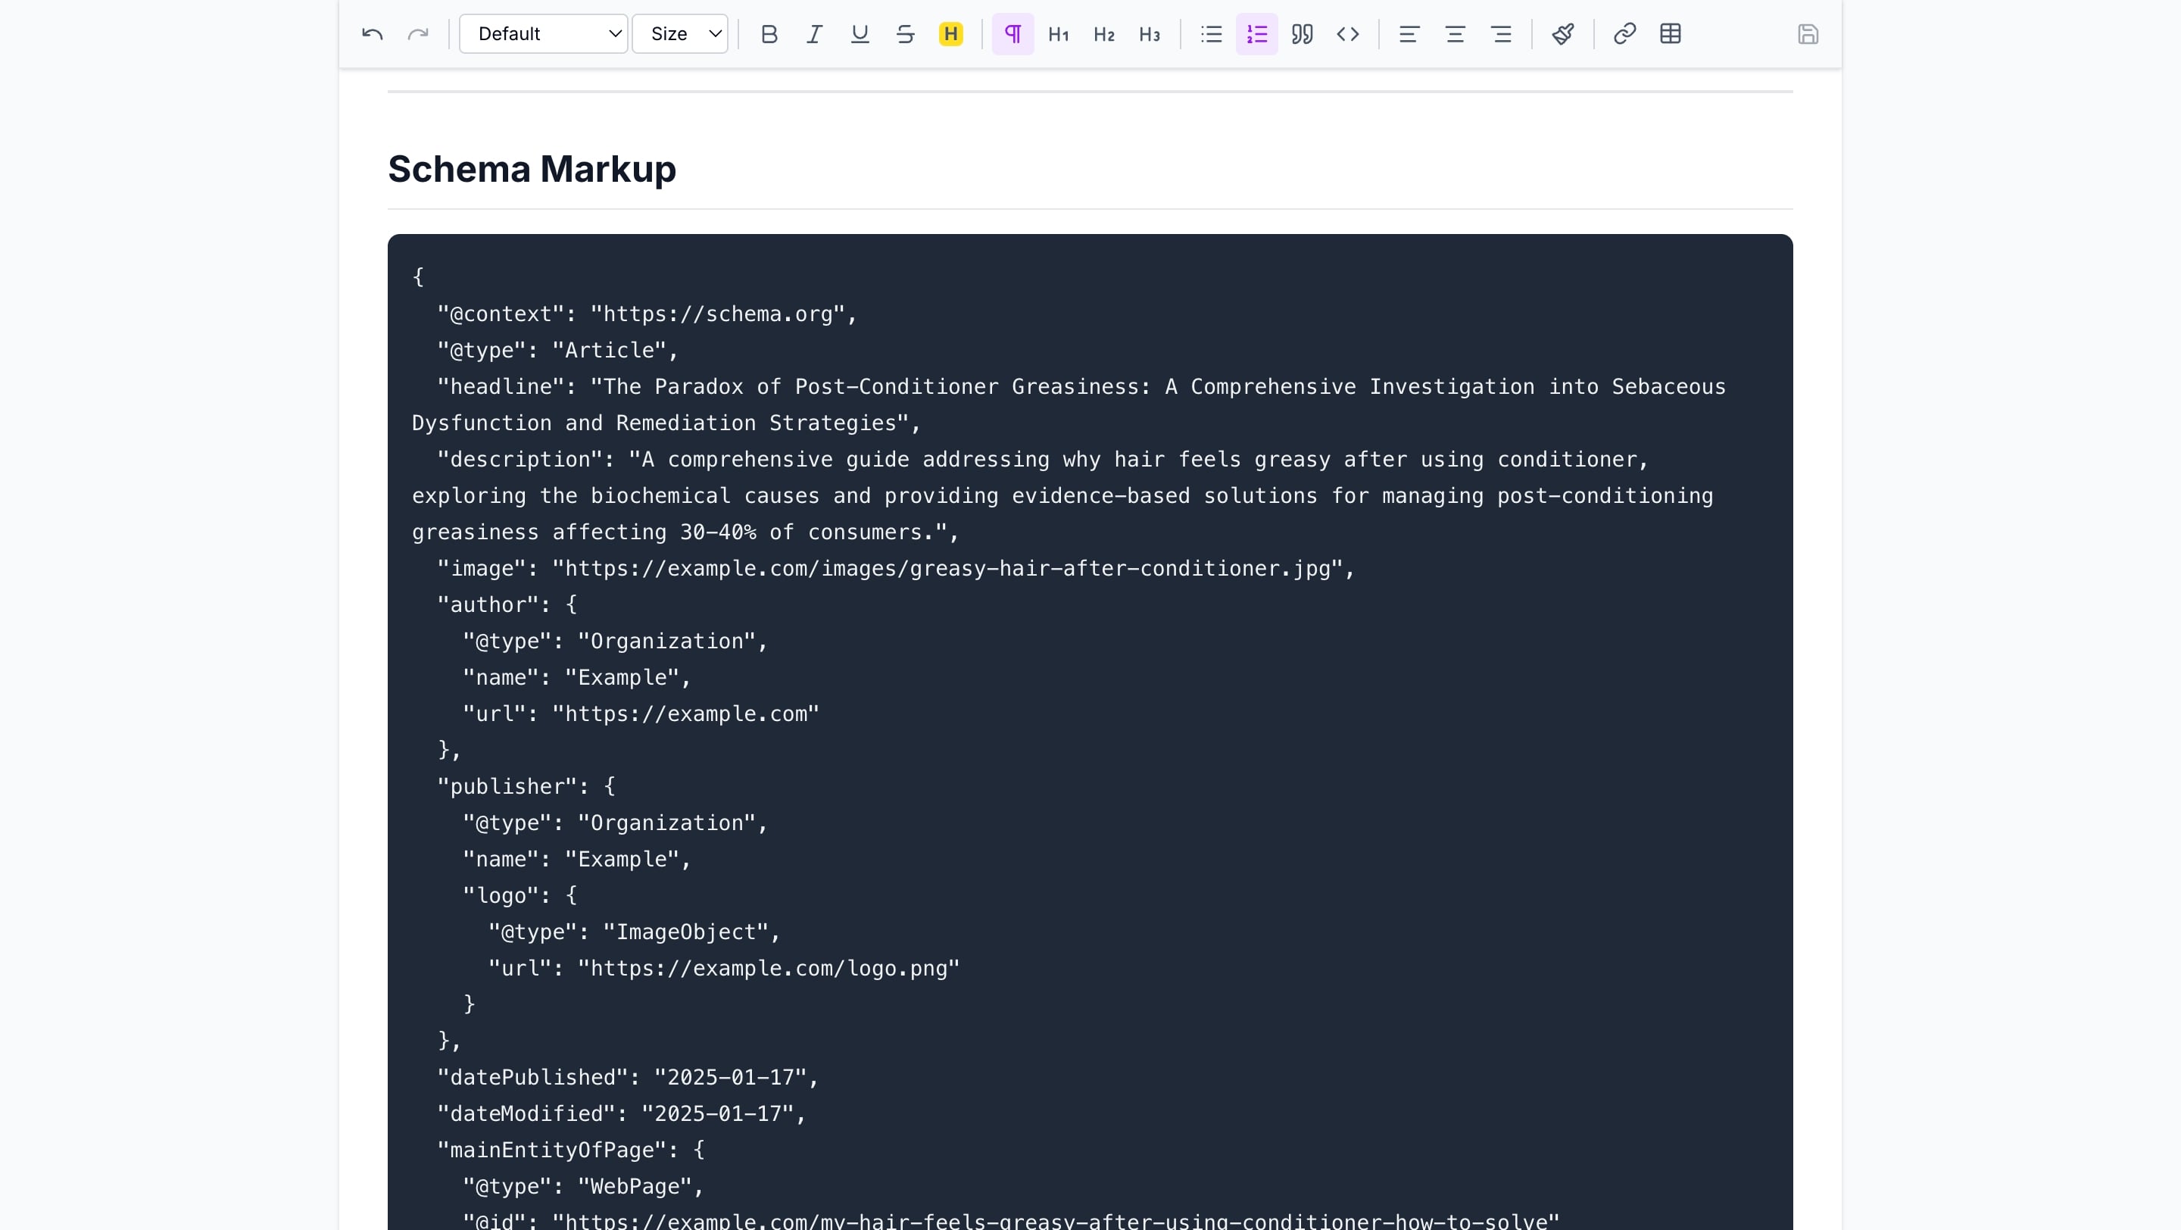Image resolution: width=2181 pixels, height=1230 pixels.
Task: Toggle paragraph marks visibility
Action: (x=1012, y=34)
